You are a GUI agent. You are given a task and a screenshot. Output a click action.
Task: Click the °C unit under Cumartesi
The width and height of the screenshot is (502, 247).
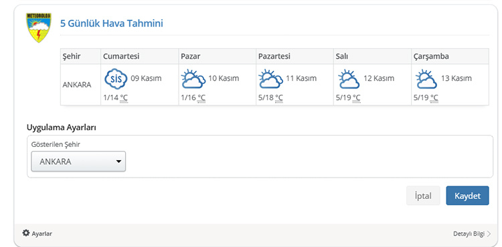[124, 97]
